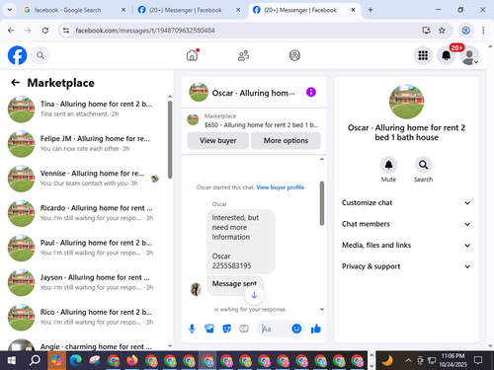
Task: Record a voice clip with microphone icon
Action: tap(192, 329)
